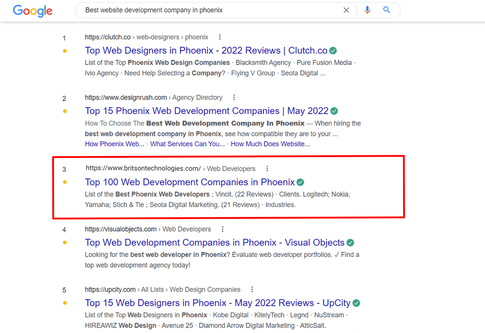Click the magnifying glass search icon
The height and width of the screenshot is (333, 485).
tap(386, 10)
